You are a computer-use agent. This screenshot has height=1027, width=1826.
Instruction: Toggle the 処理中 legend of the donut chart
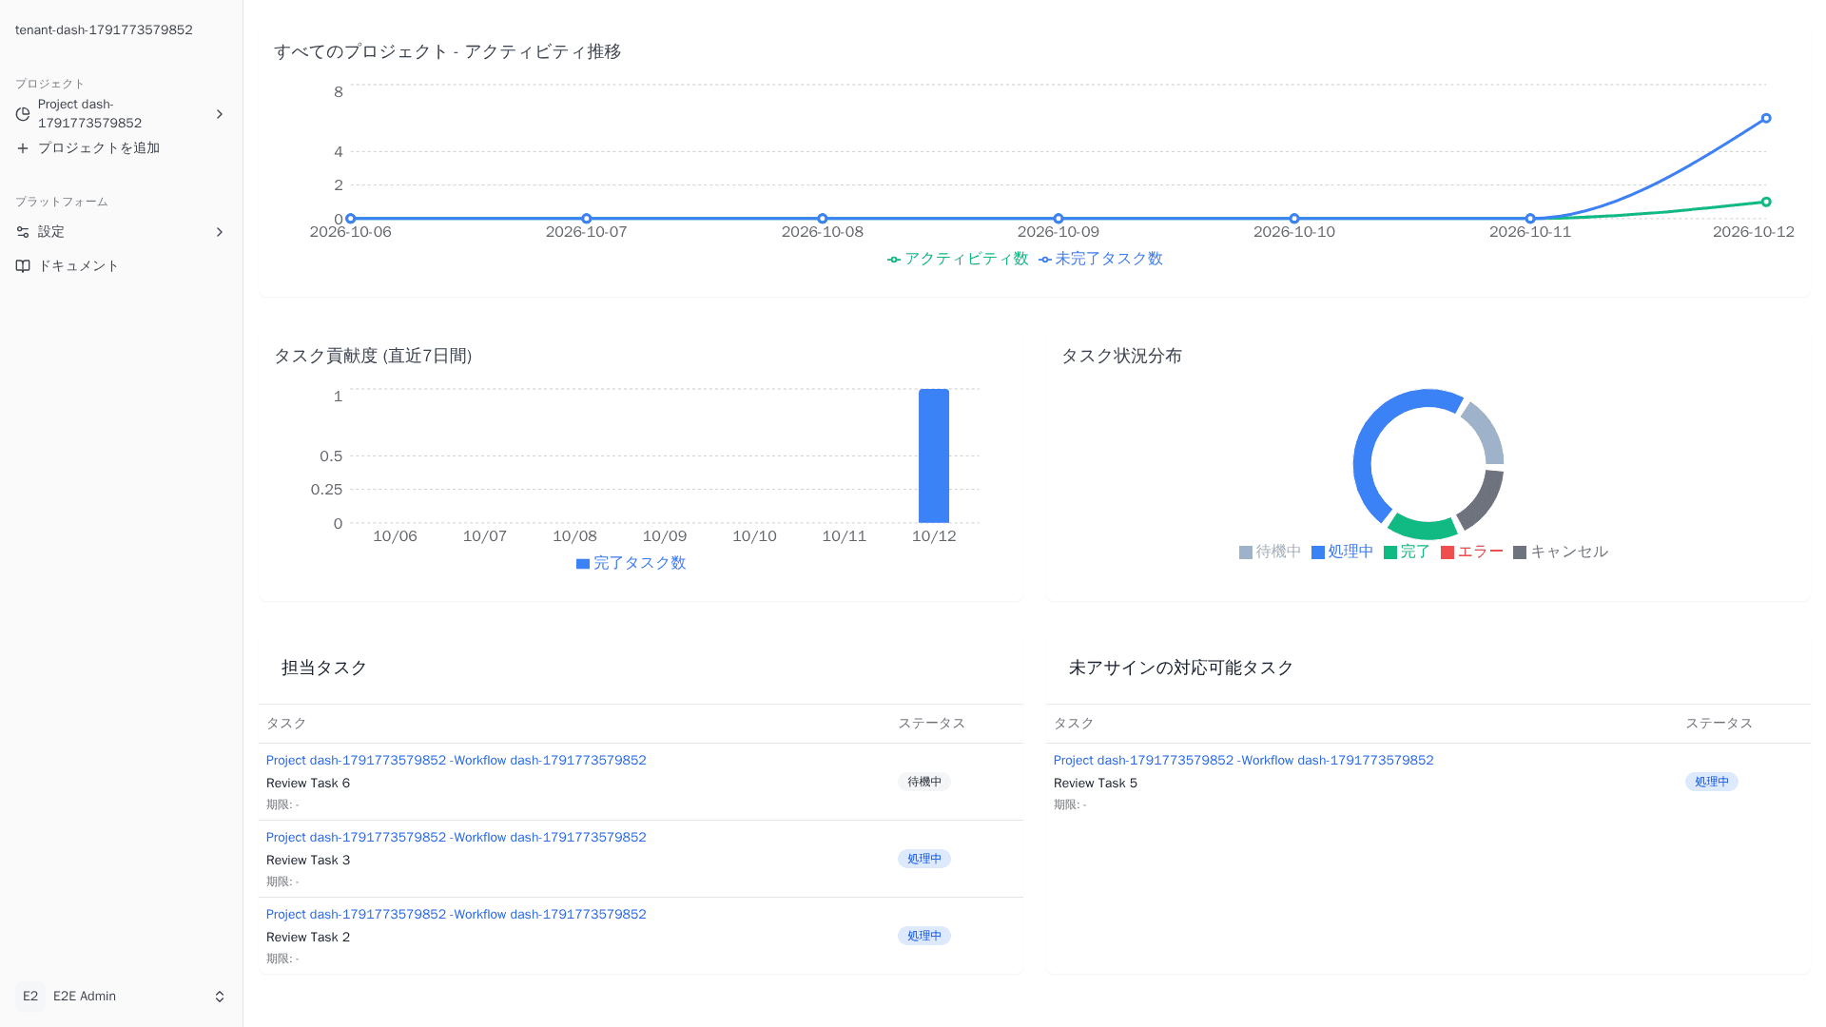pos(1342,552)
